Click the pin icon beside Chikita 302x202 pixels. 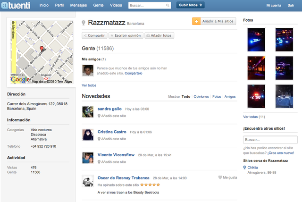[x=244, y=168]
